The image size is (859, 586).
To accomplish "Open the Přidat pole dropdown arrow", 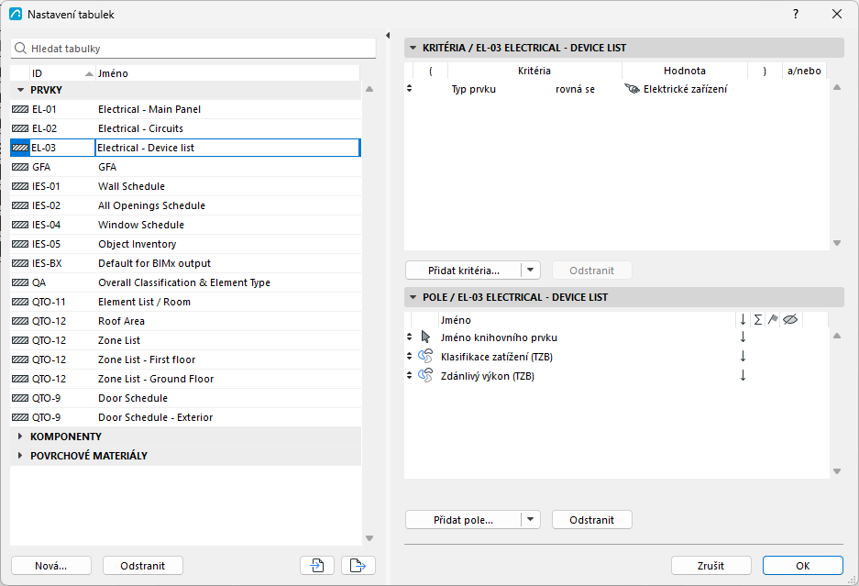I will click(x=530, y=519).
